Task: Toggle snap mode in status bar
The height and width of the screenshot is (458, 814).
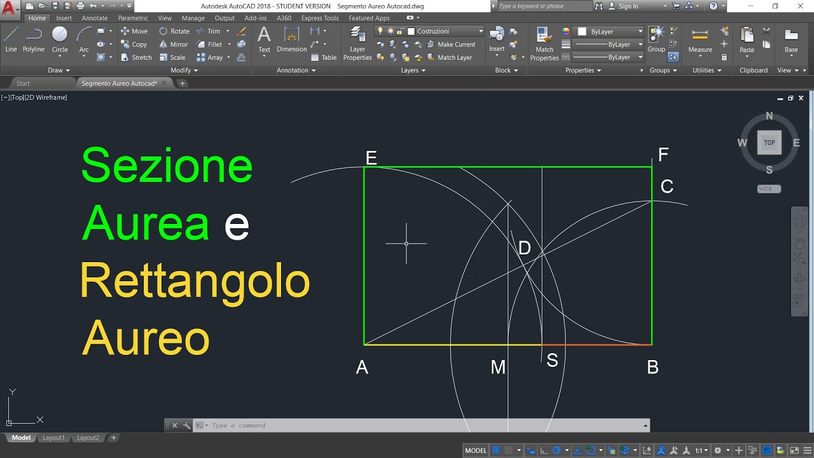Action: coord(508,450)
